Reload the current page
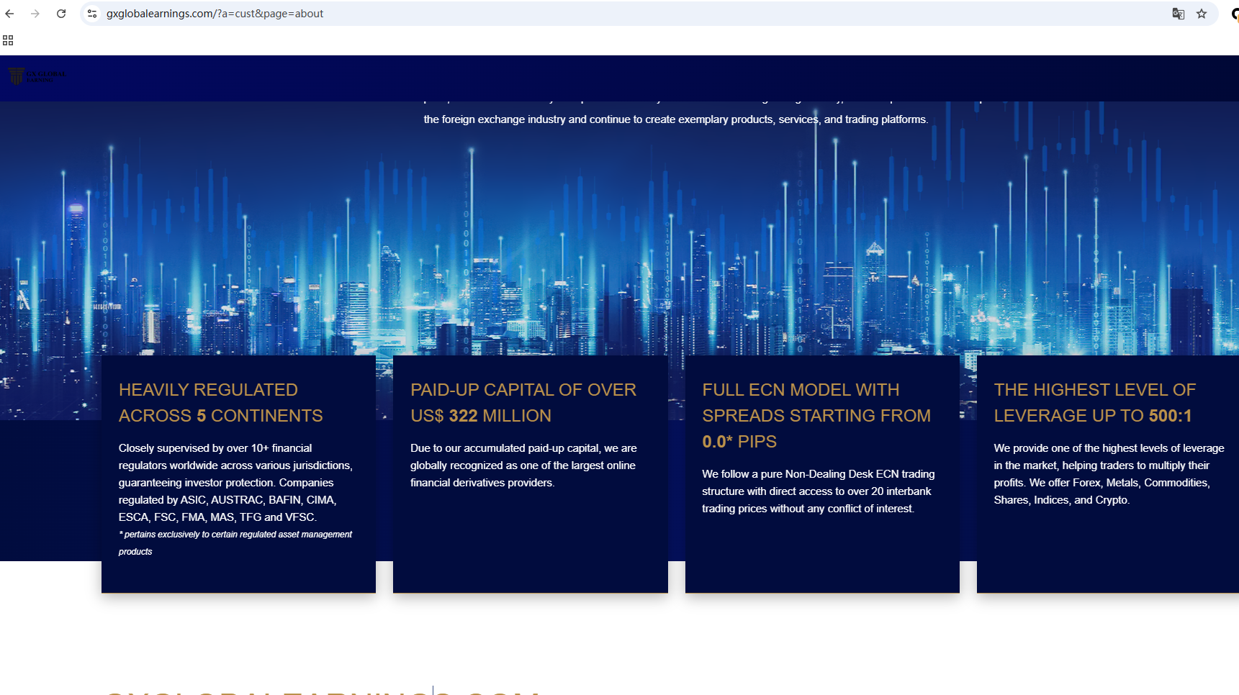 [x=61, y=14]
